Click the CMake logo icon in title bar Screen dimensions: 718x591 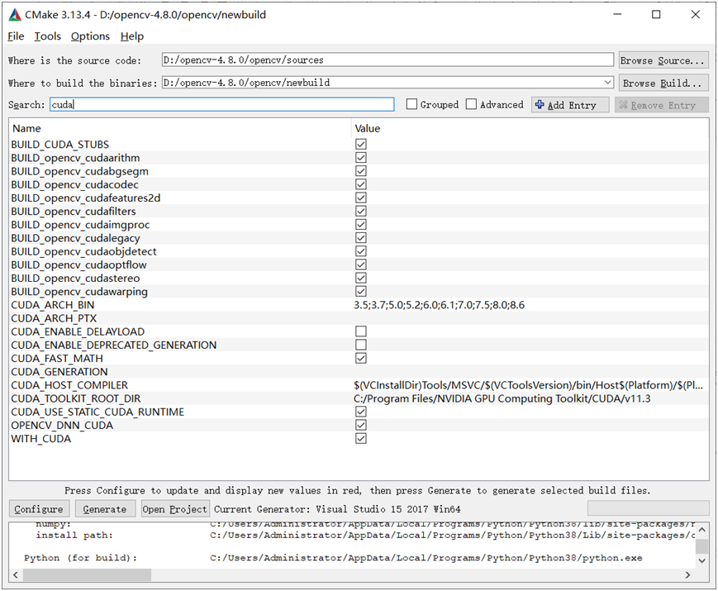coord(15,15)
